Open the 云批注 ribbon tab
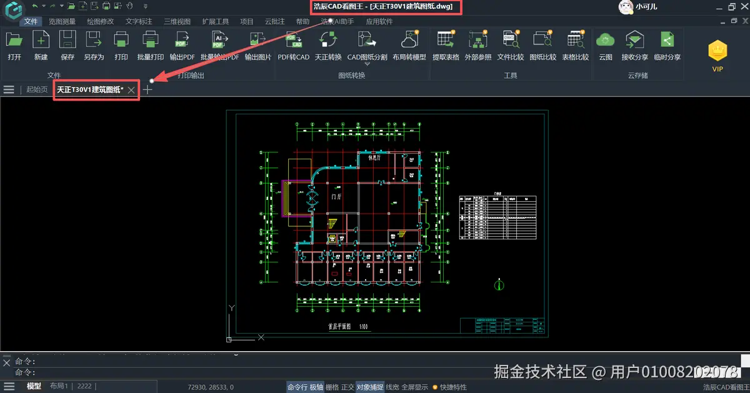Image resolution: width=750 pixels, height=393 pixels. pyautogui.click(x=275, y=21)
